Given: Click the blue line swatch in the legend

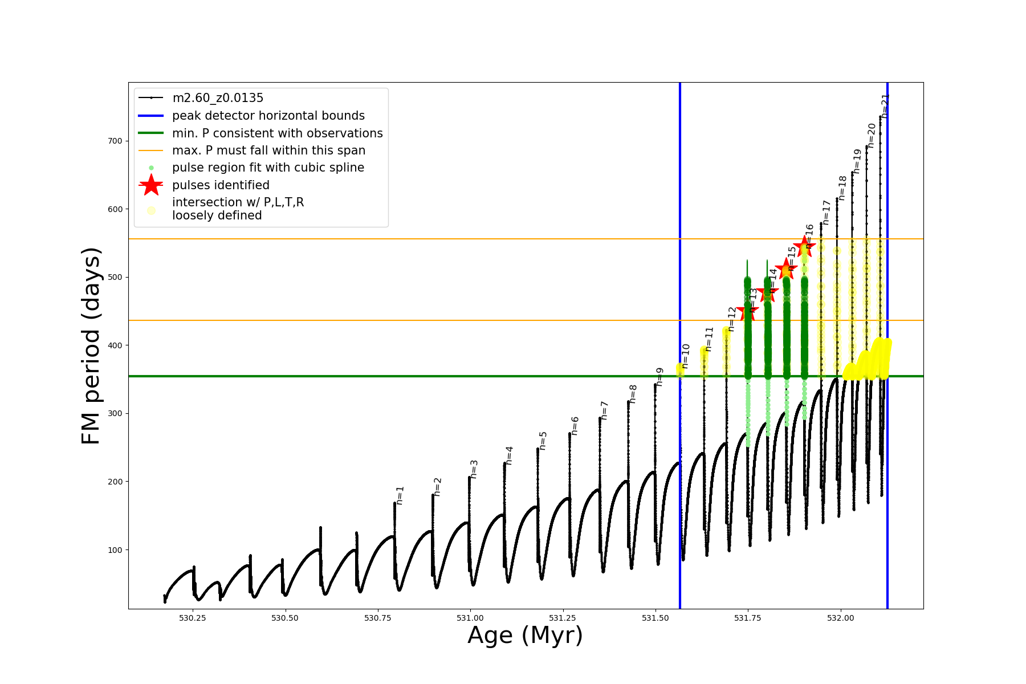Looking at the screenshot, I should [x=151, y=116].
